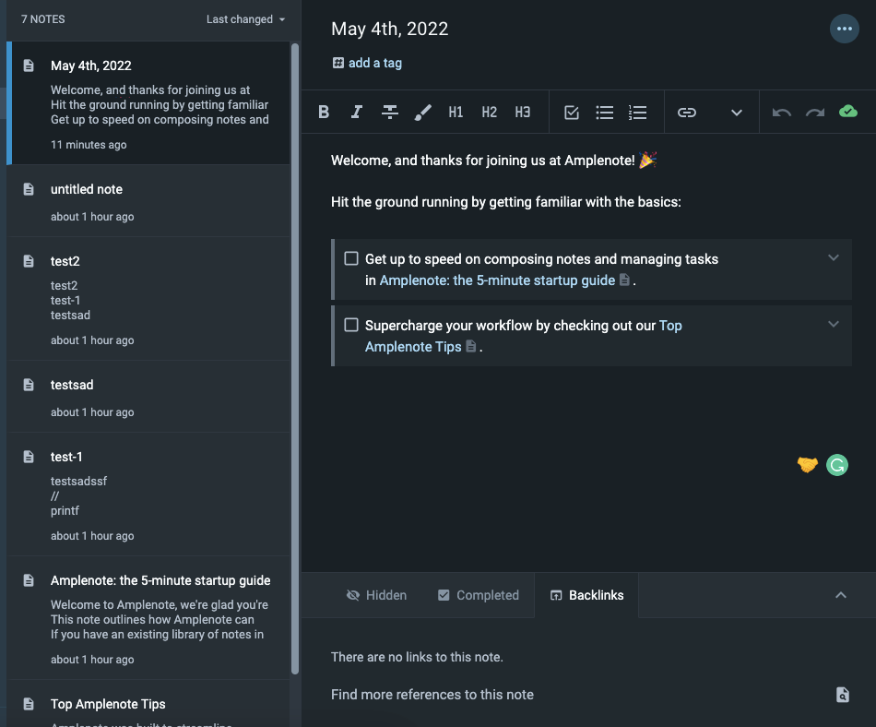
Task: Open the Top Amplenote Tips link
Action: coord(413,347)
